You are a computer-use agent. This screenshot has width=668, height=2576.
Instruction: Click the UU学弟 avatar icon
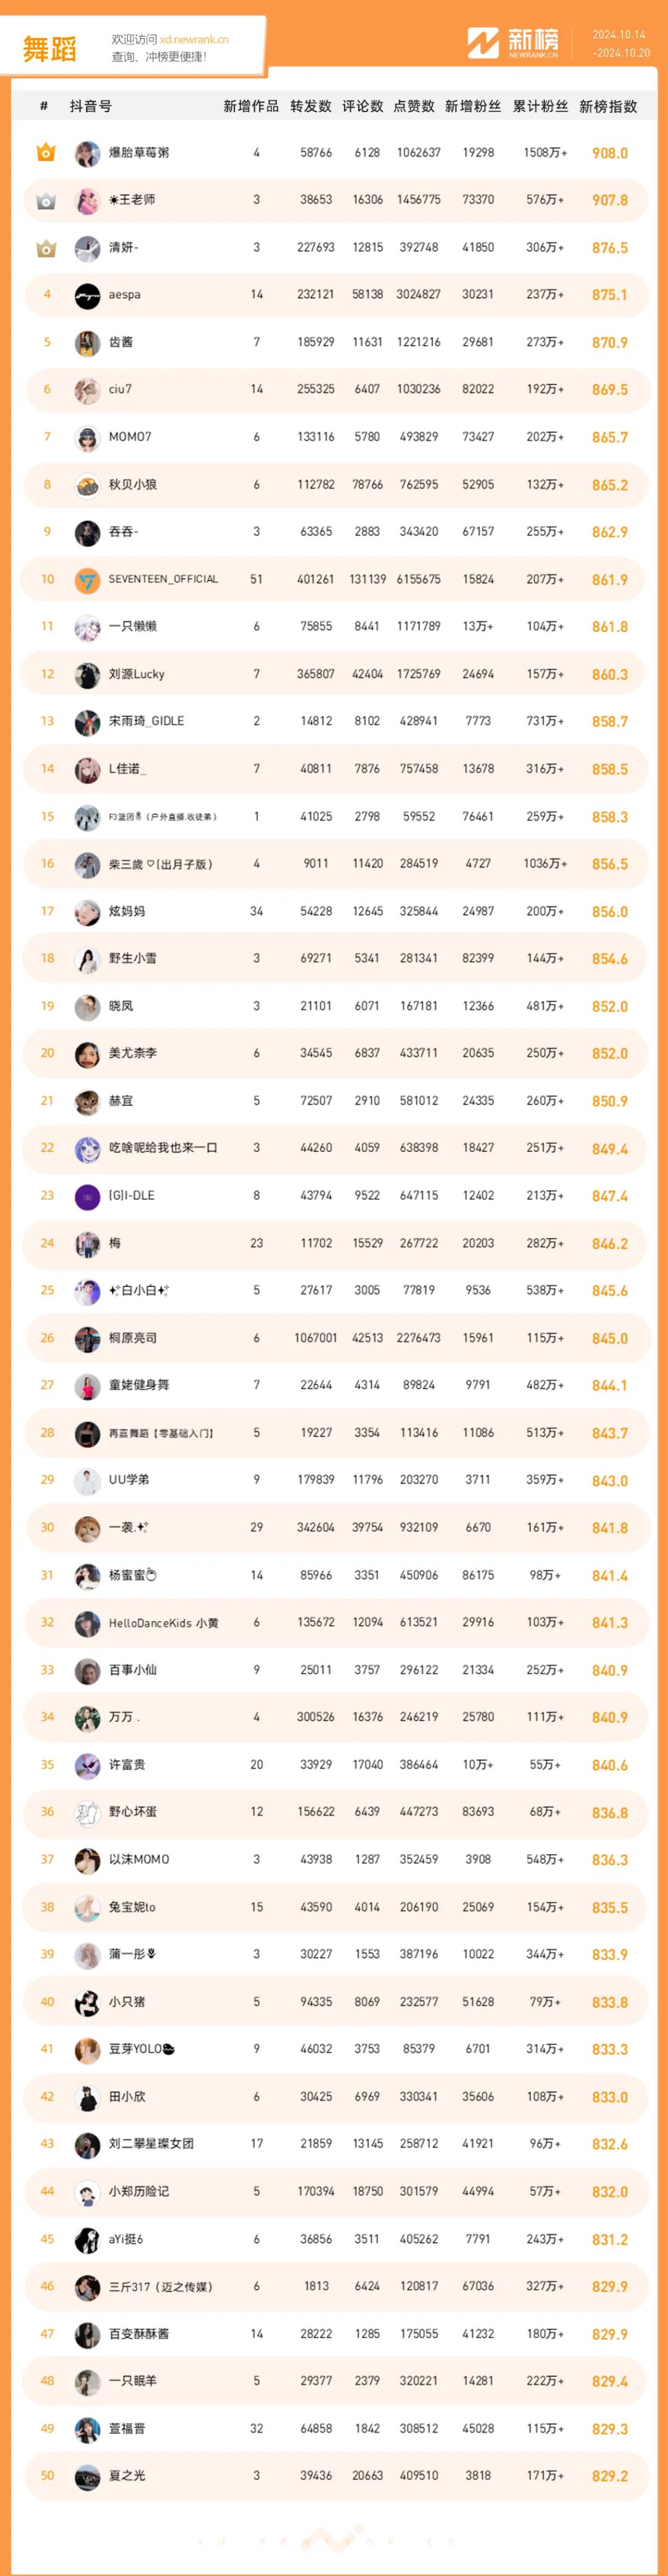point(88,1480)
